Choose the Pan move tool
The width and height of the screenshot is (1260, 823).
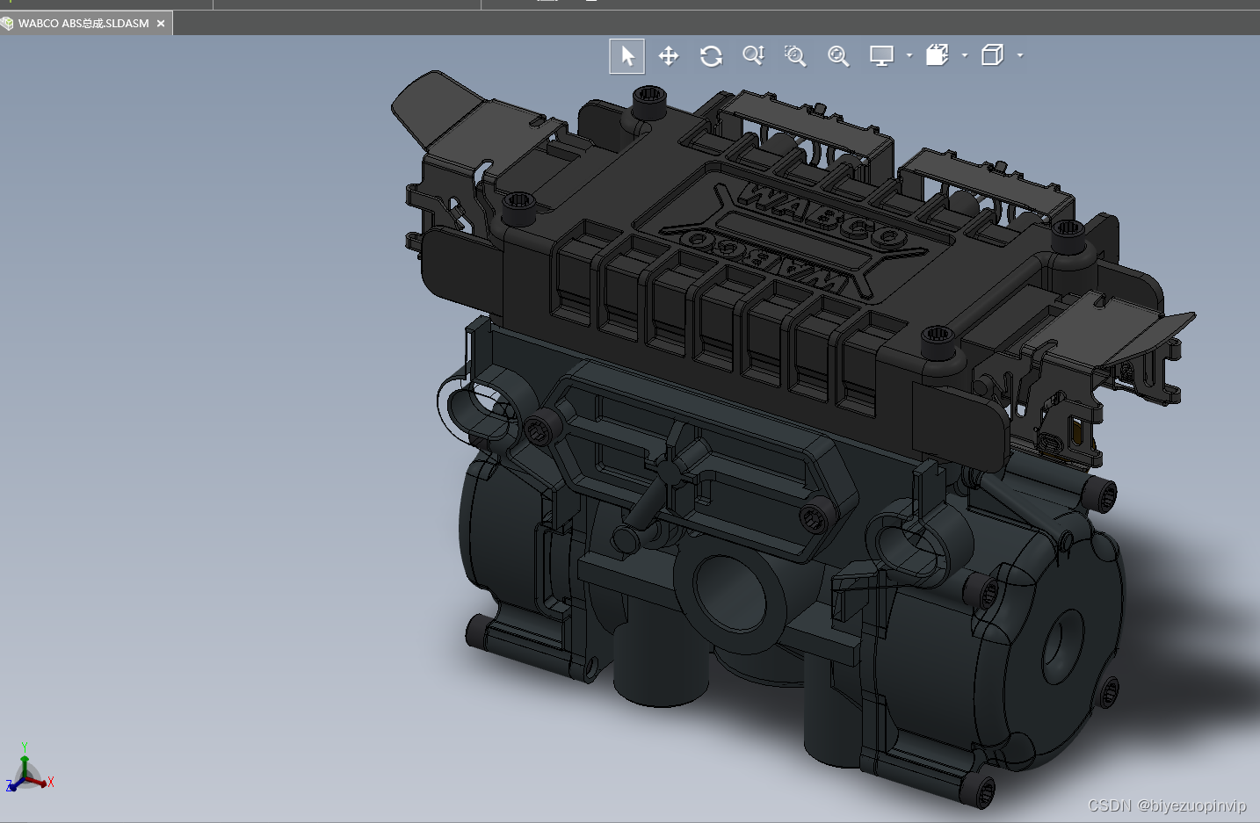[x=669, y=56]
